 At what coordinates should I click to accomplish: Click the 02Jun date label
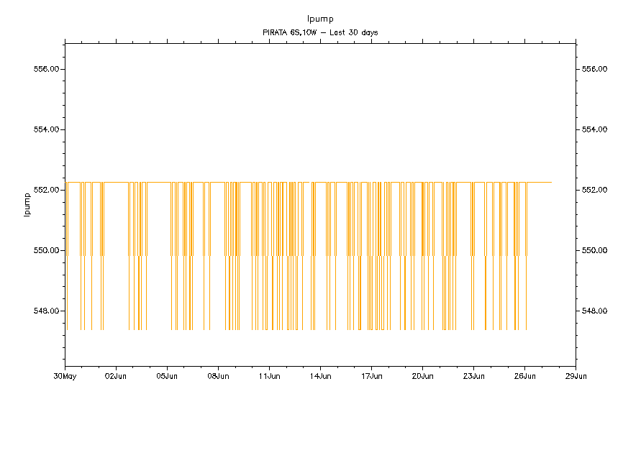(116, 375)
